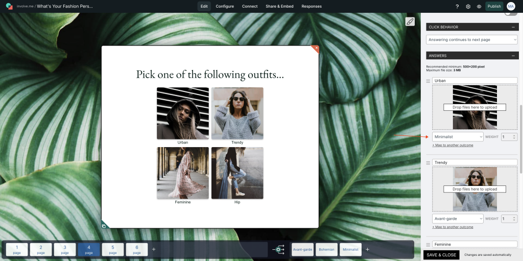Viewport: 523px width, 261px height.
Task: Open the Responses tab
Action: (x=312, y=6)
